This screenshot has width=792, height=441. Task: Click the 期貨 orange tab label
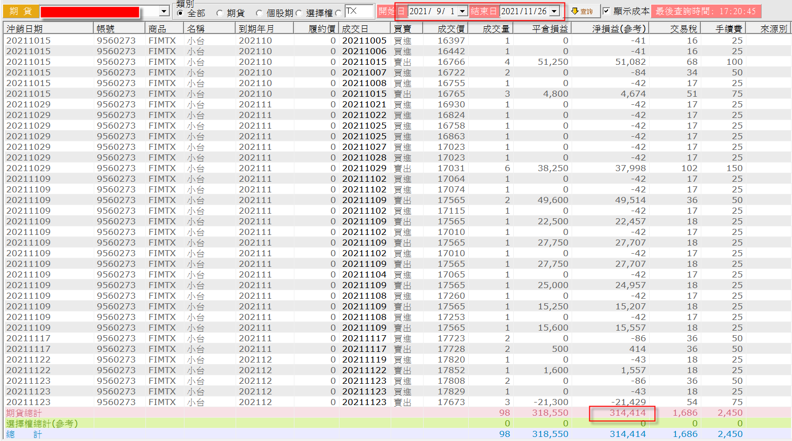[x=20, y=11]
